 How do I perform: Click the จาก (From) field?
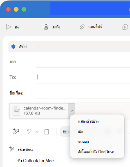[x=83, y=62]
